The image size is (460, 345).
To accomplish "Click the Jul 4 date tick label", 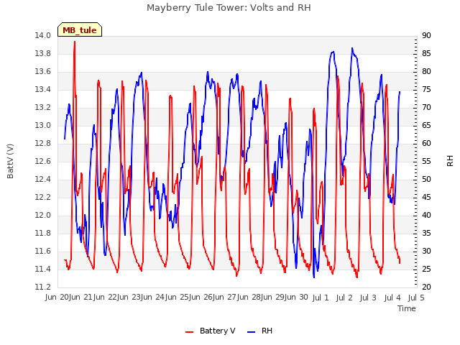I will [x=392, y=298].
